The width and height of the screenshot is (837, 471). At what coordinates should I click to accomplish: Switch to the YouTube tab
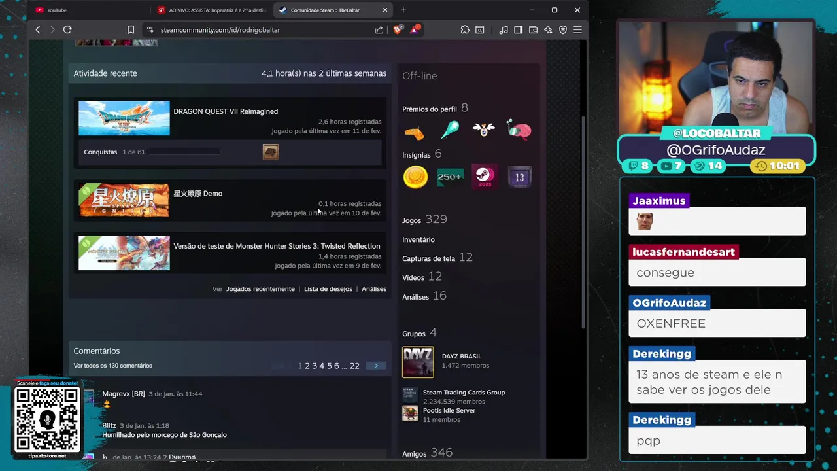pyautogui.click(x=90, y=10)
